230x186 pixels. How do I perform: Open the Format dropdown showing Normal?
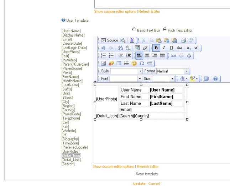[172, 71]
